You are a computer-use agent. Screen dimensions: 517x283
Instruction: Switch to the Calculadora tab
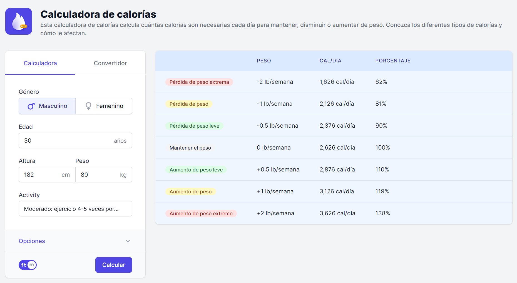(40, 63)
